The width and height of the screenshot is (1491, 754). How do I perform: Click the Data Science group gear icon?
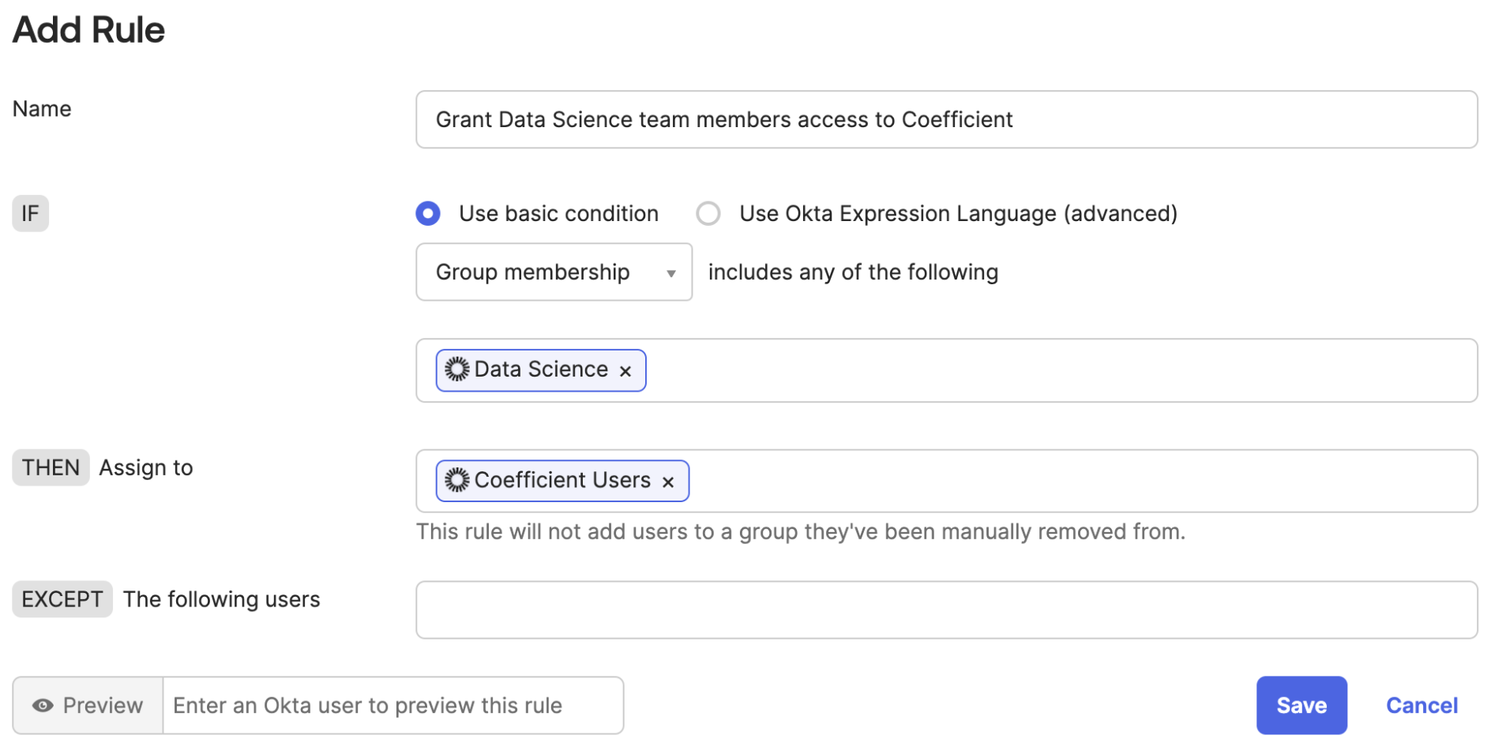(456, 369)
